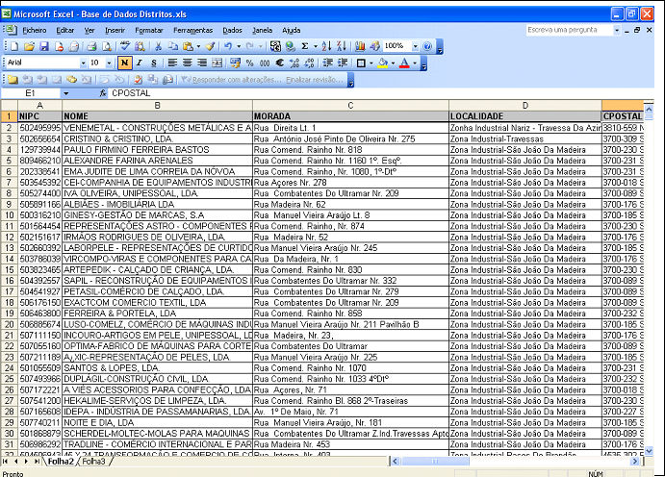The image size is (665, 477).
Task: Open the font size dropdown
Action: pos(109,63)
